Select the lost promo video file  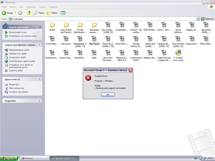(66, 41)
